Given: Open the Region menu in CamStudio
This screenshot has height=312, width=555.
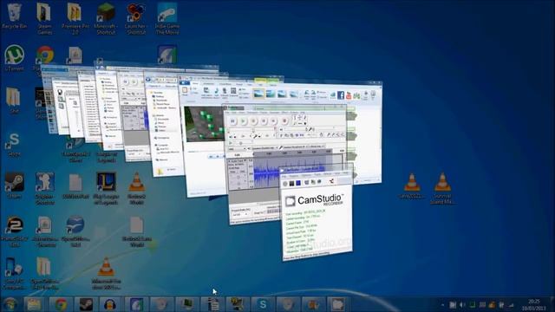Looking at the screenshot, I should click(x=294, y=175).
